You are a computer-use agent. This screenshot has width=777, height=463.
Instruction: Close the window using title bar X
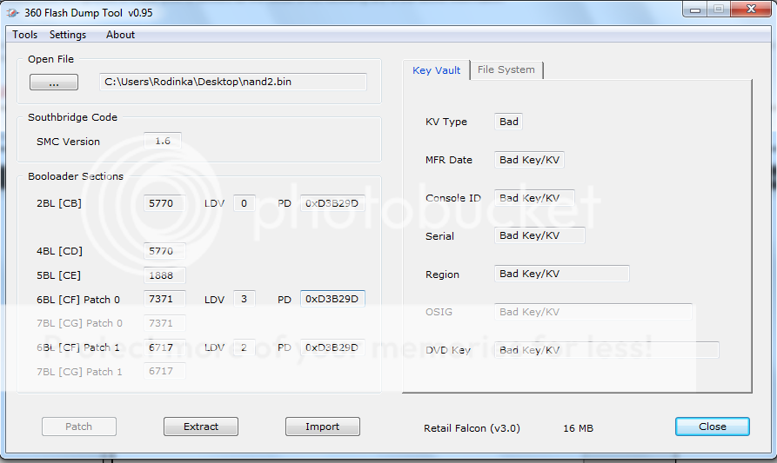click(747, 10)
